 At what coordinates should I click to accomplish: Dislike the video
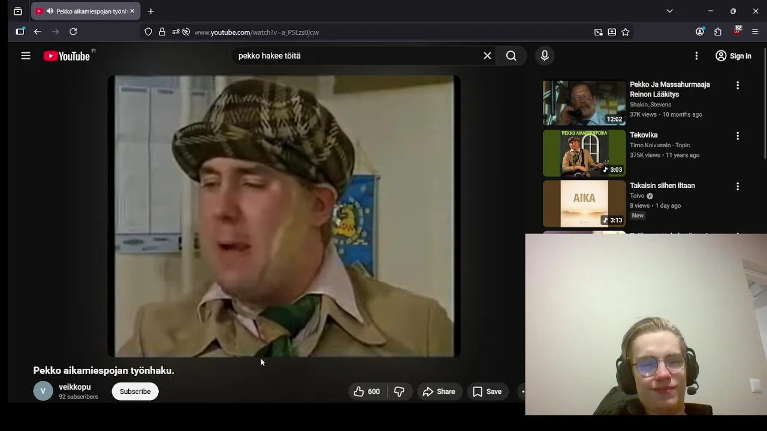coord(399,391)
